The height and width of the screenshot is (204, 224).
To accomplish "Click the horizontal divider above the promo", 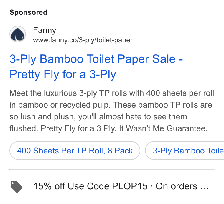I will [x=112, y=170].
